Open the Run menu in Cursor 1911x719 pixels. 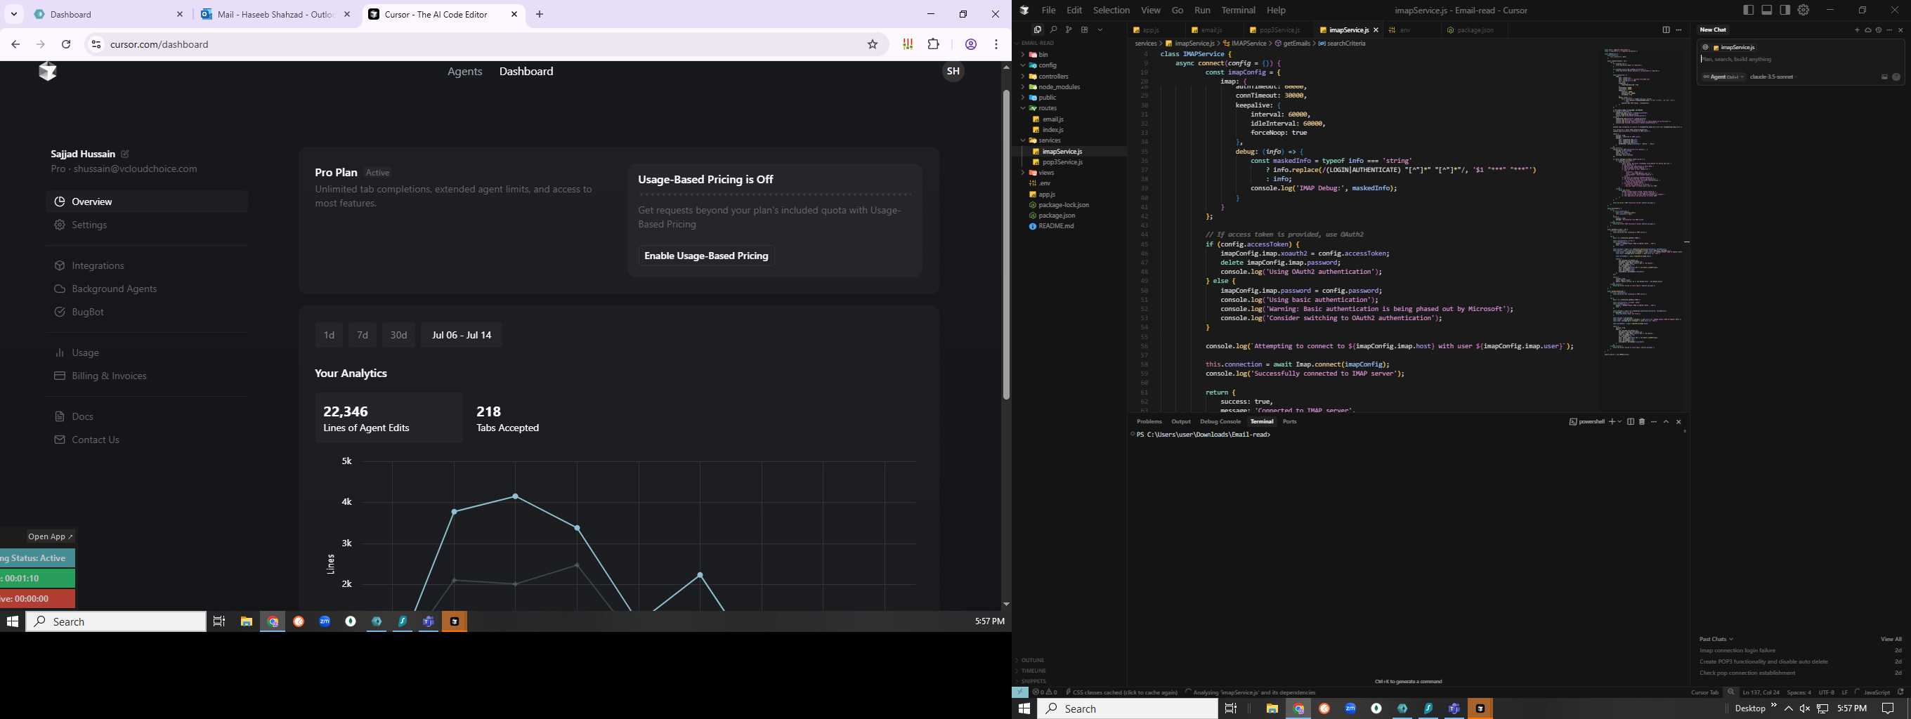coord(1203,10)
